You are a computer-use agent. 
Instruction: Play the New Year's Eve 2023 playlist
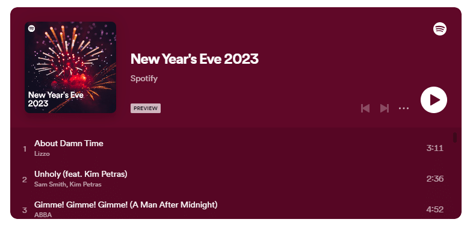[434, 100]
